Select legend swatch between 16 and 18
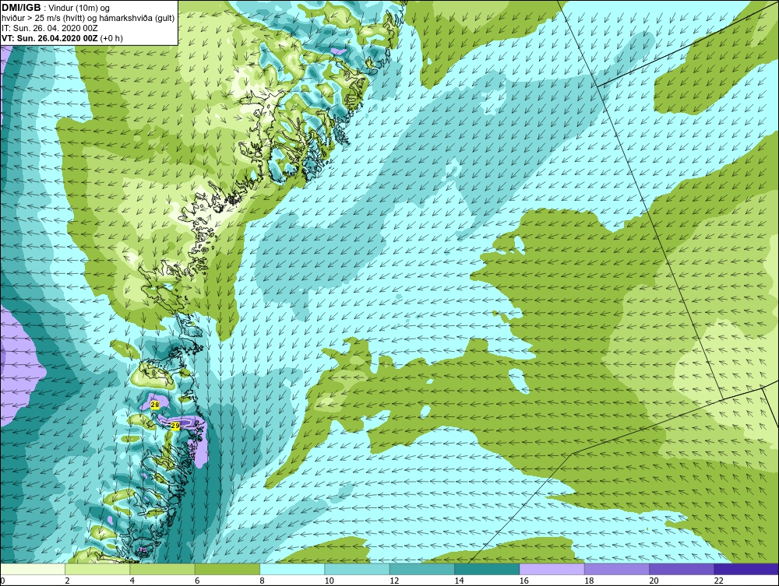Screen dimensions: 779x586 pos(552,569)
